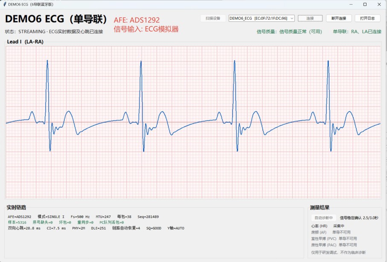
Task: Click the Seq=281489 value
Action: click(148, 217)
